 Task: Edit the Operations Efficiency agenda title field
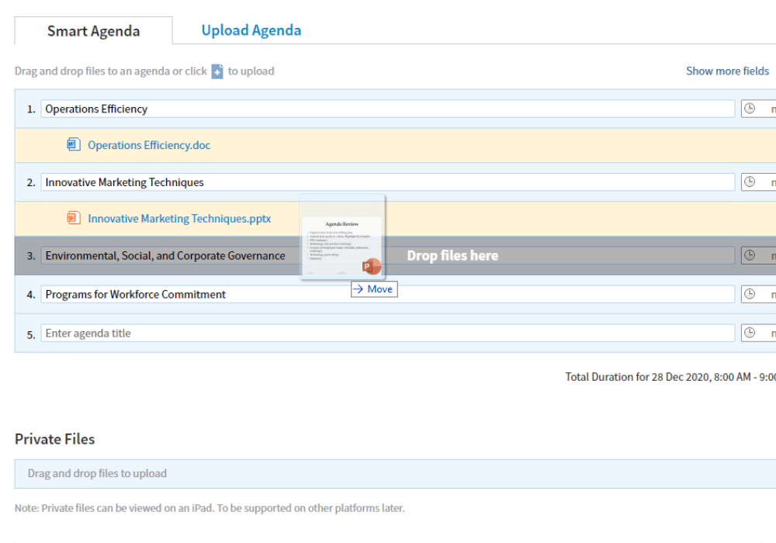388,109
